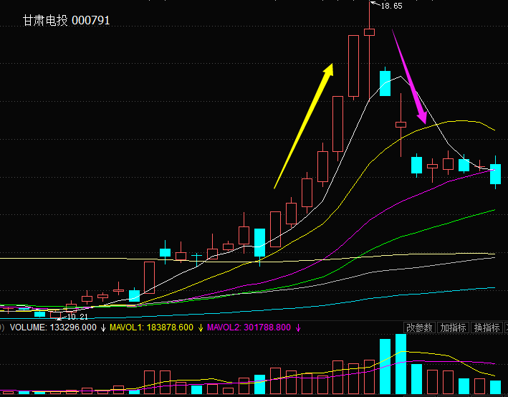Click the yellow upward trend arrow
508x397 pixels.
point(305,124)
